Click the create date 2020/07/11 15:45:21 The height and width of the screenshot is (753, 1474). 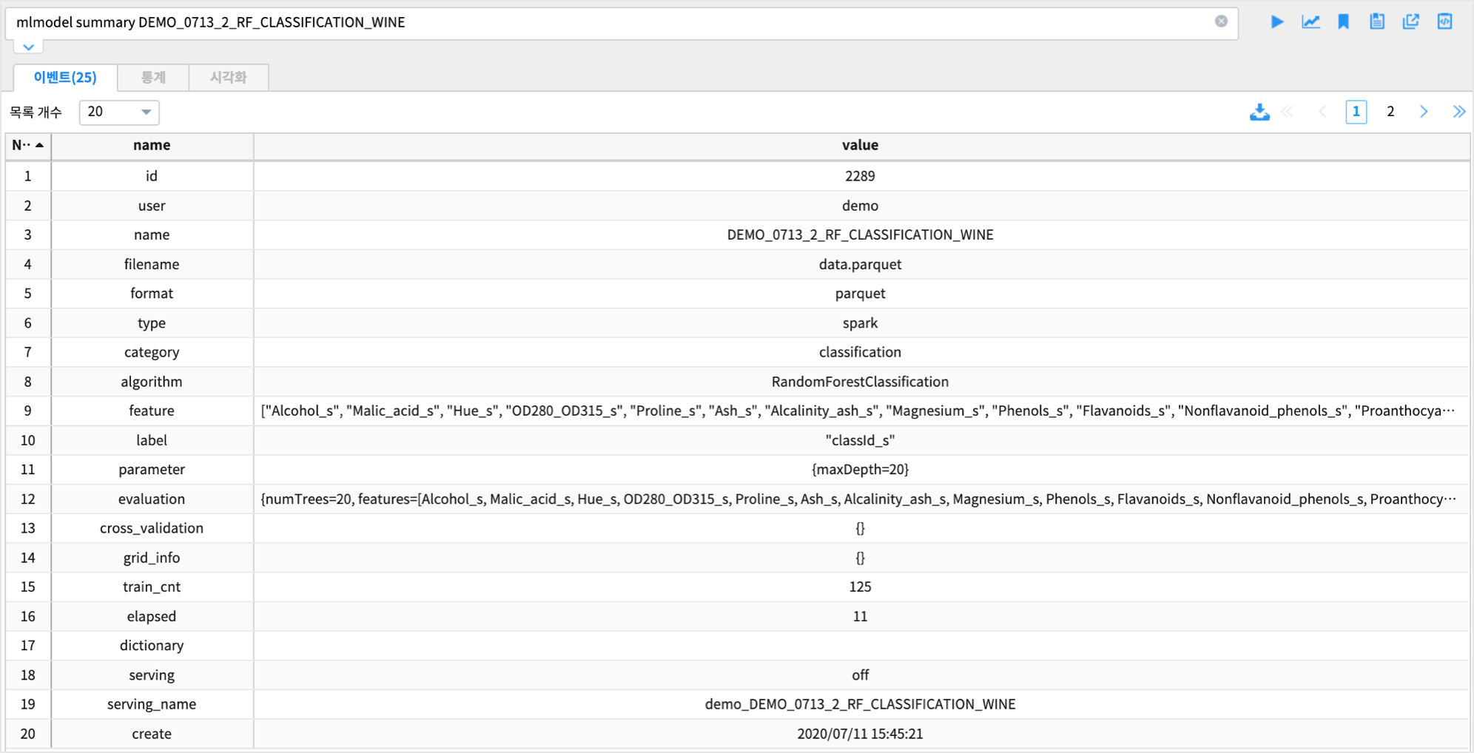[x=860, y=734]
